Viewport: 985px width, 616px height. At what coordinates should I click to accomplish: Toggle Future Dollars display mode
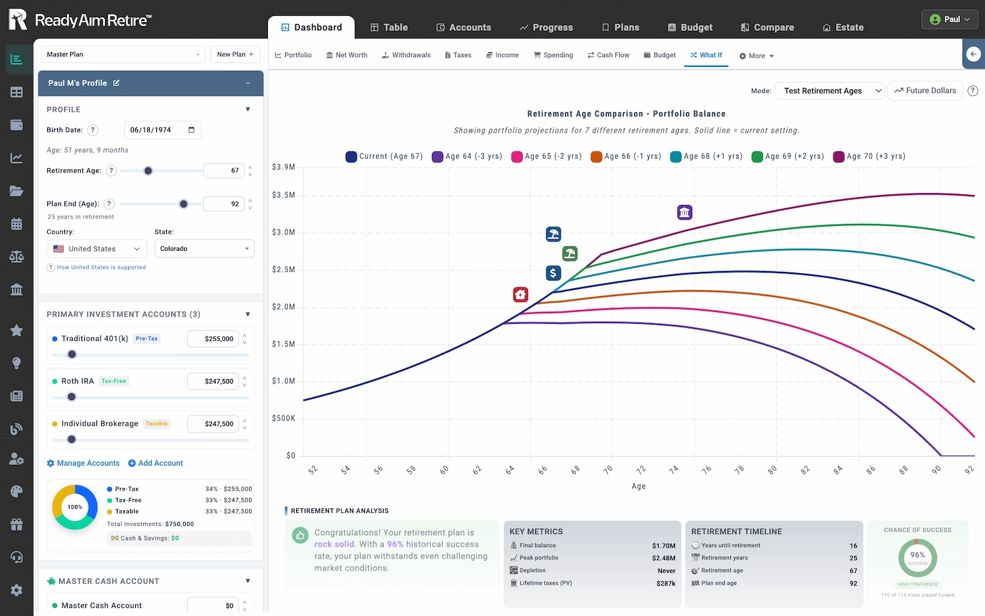pos(925,91)
